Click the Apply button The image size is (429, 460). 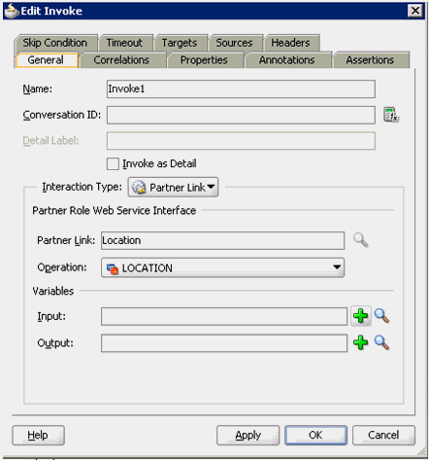pos(247,435)
